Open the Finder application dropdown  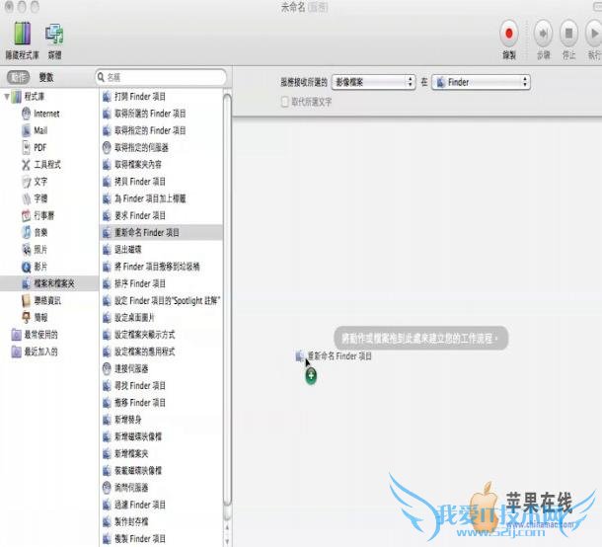(481, 82)
